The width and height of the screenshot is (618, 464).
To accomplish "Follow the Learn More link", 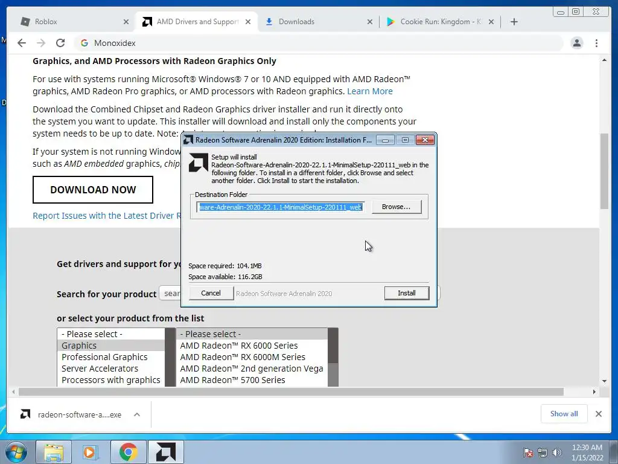I will (x=370, y=91).
